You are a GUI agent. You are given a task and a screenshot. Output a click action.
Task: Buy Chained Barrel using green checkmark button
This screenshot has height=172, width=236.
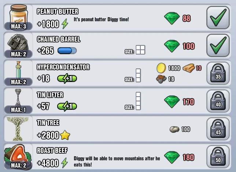coord(218,45)
